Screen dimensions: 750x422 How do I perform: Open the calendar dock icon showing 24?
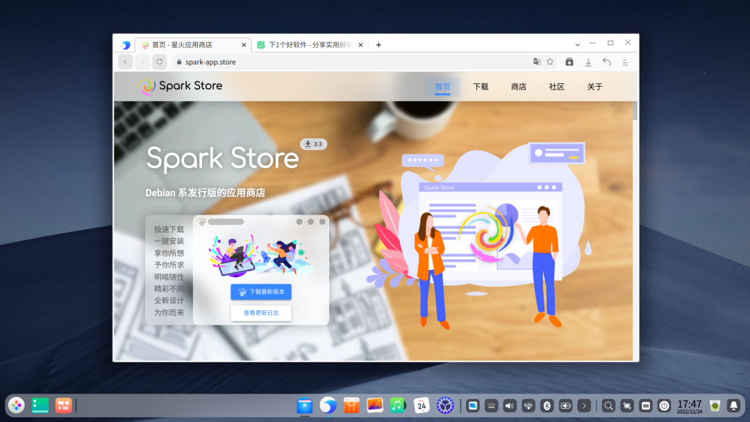[422, 405]
